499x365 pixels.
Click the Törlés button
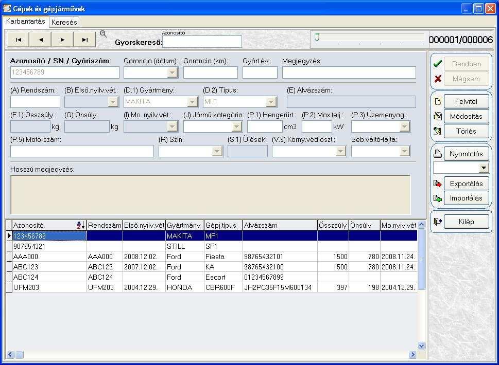466,131
